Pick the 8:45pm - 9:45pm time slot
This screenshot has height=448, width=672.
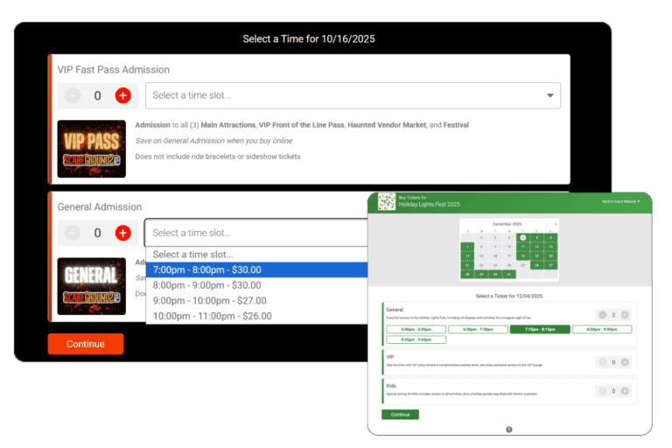click(x=416, y=339)
